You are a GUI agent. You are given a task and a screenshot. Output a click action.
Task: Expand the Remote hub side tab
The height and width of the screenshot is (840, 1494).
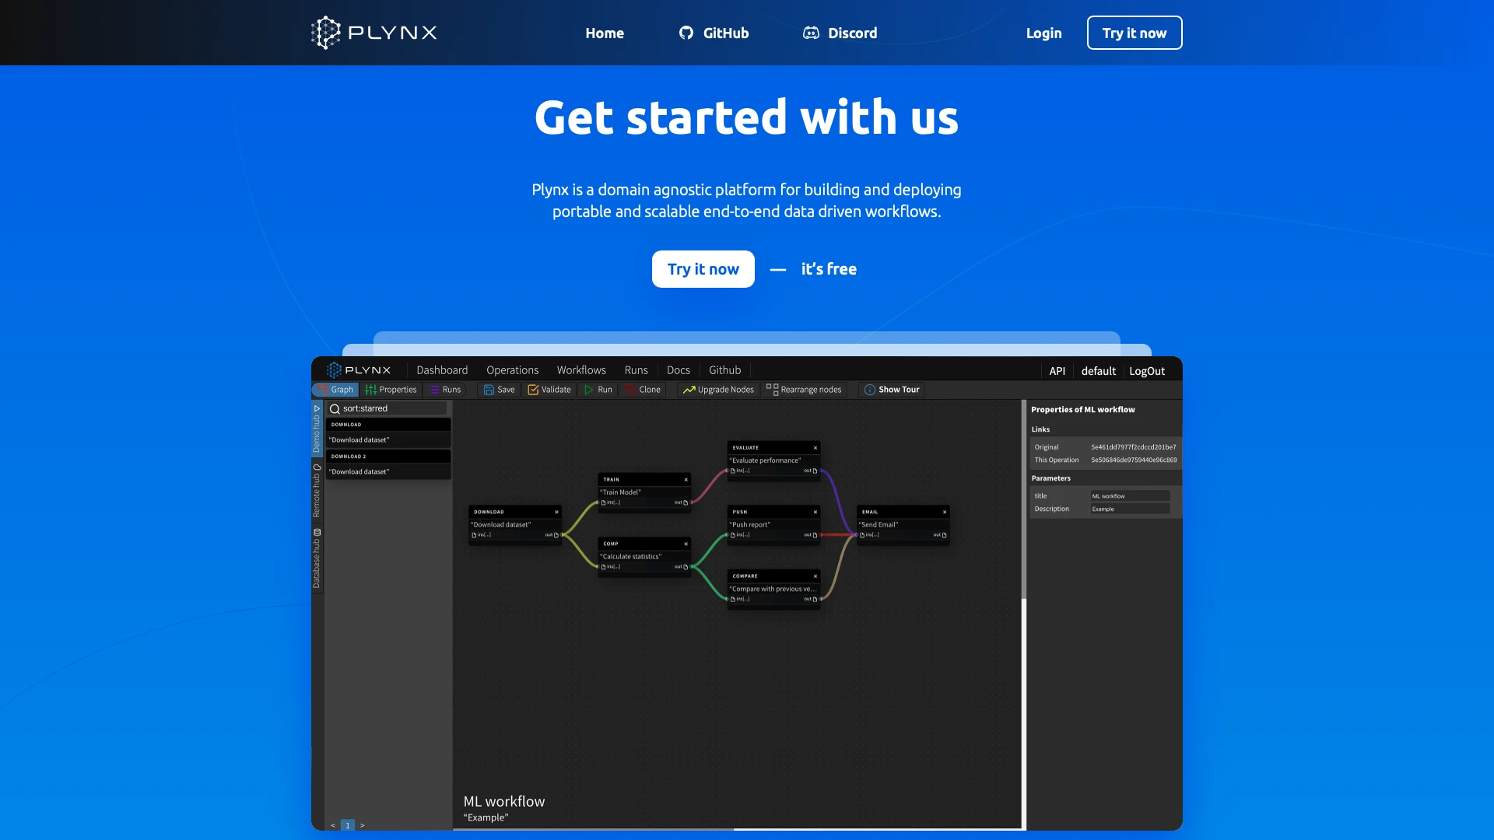tap(317, 491)
